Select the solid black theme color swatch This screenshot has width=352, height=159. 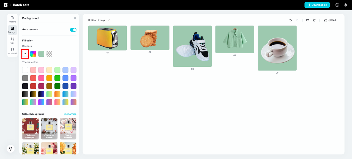(25, 86)
